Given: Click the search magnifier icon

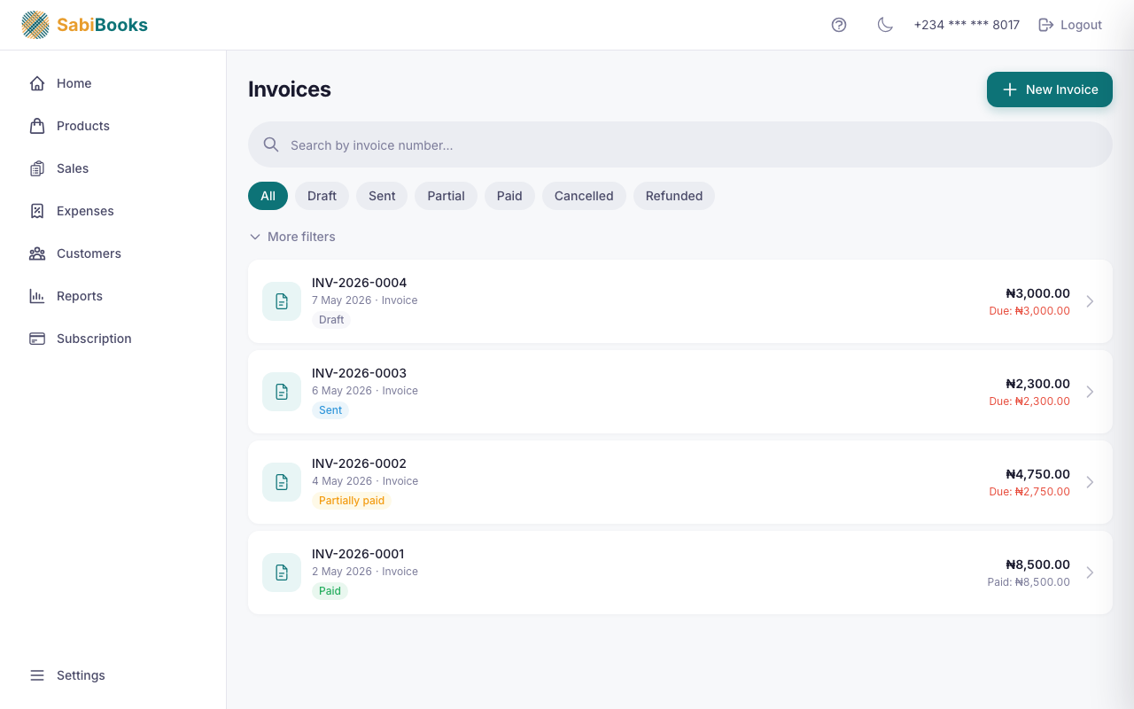Looking at the screenshot, I should 271,144.
